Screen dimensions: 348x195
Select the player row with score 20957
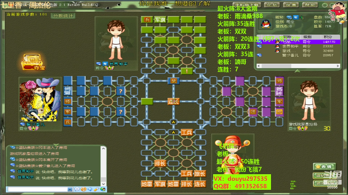(x=298, y=55)
